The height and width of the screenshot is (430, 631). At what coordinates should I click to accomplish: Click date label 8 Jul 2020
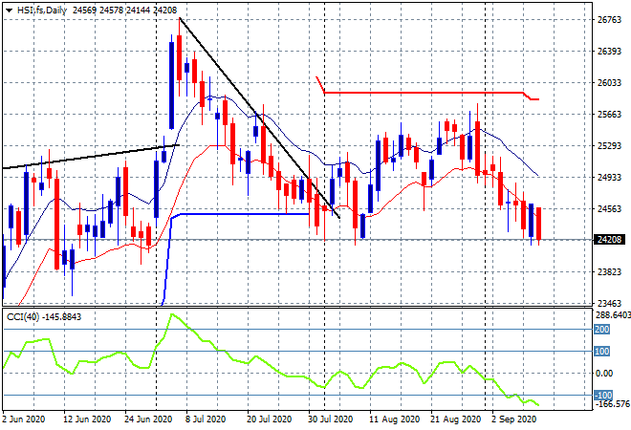tap(206, 419)
